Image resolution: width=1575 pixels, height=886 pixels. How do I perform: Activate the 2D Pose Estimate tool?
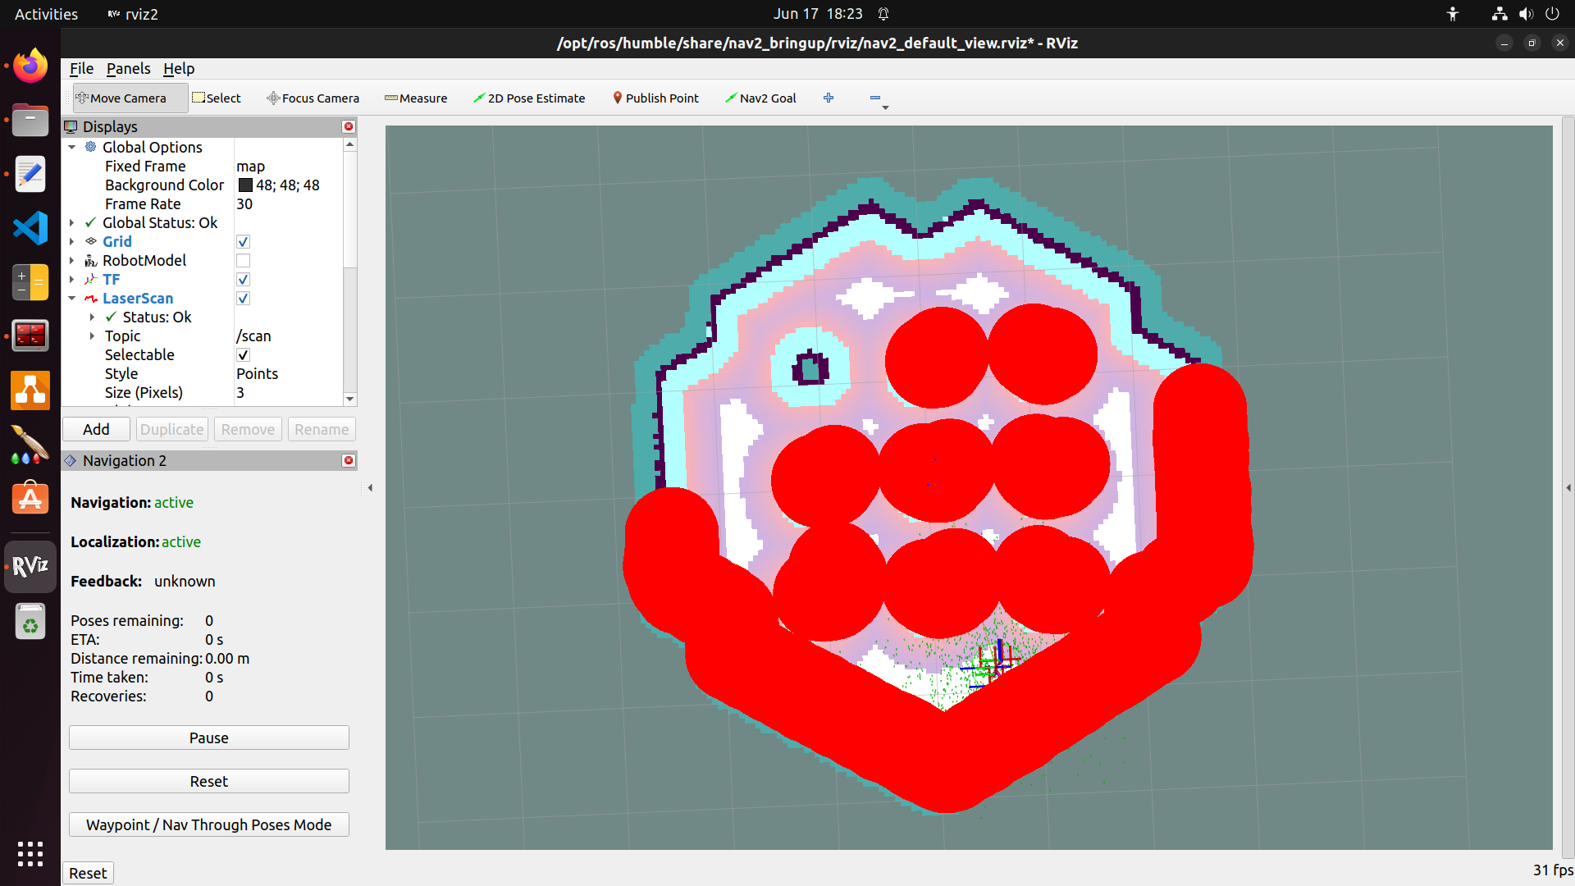coord(529,98)
